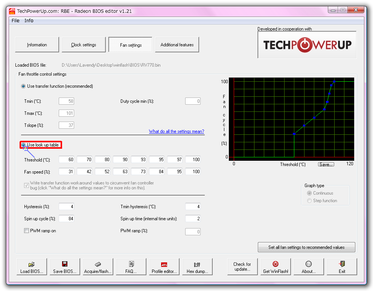Click the Threshold field showing 70

pyautogui.click(x=84, y=159)
